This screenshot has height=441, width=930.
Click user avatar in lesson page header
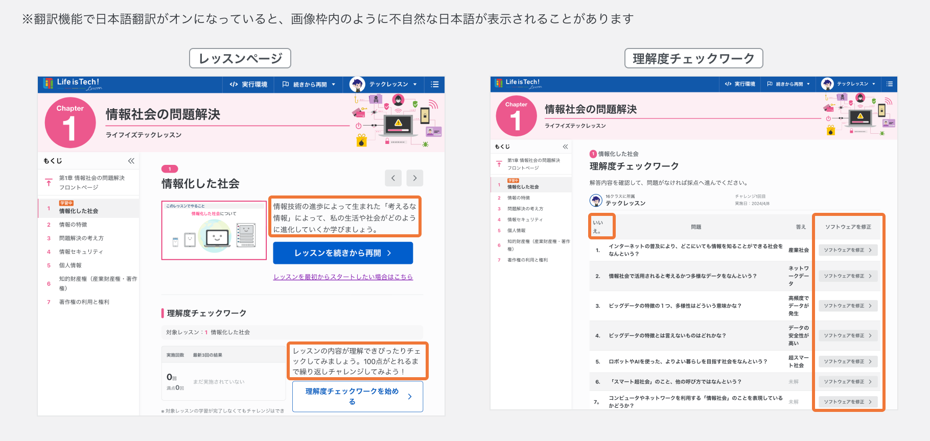pyautogui.click(x=357, y=84)
